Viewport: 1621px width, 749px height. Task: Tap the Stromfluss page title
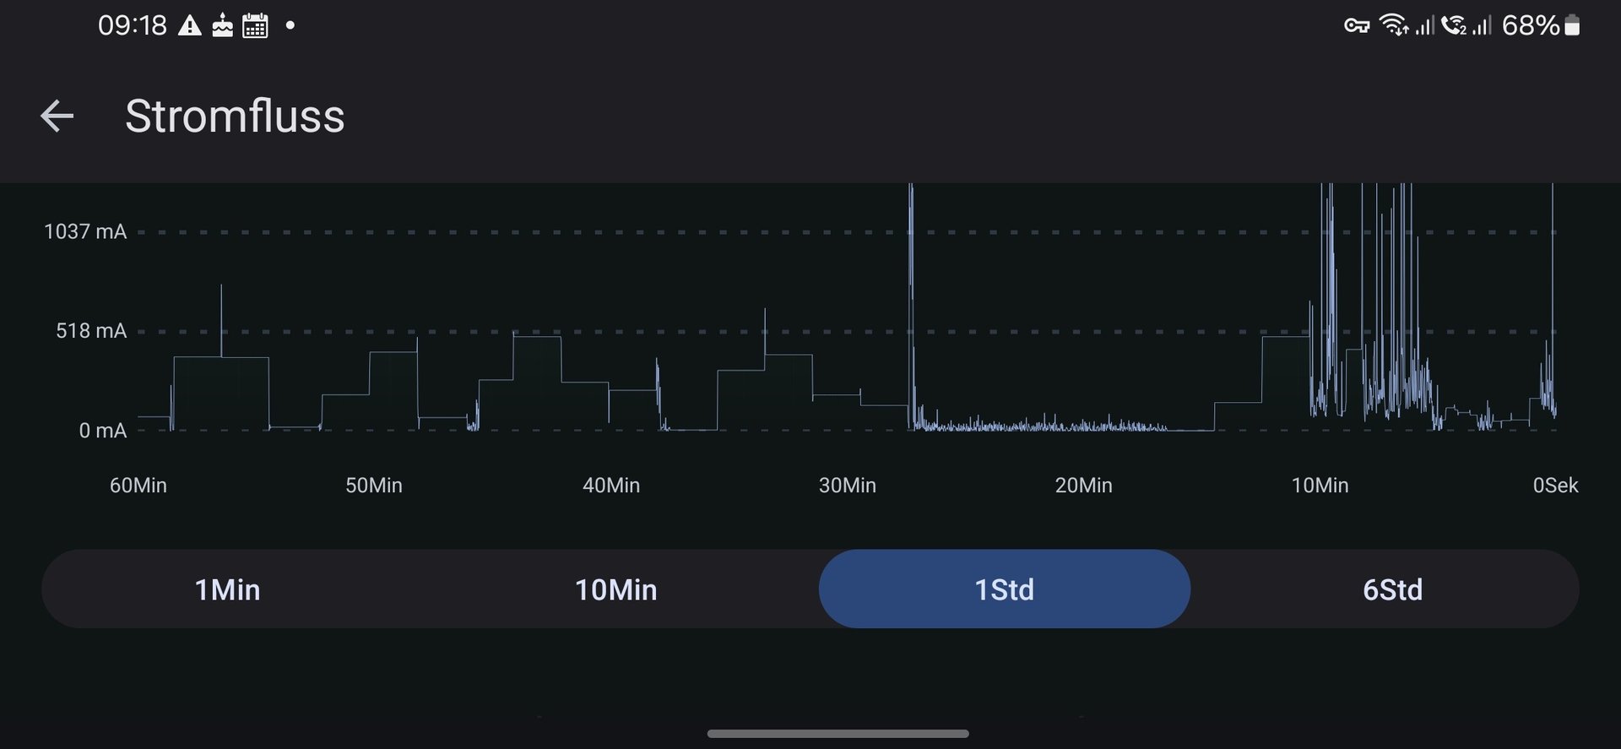pyautogui.click(x=235, y=116)
